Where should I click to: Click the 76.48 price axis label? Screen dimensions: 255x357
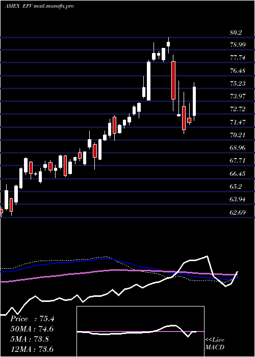238,71
